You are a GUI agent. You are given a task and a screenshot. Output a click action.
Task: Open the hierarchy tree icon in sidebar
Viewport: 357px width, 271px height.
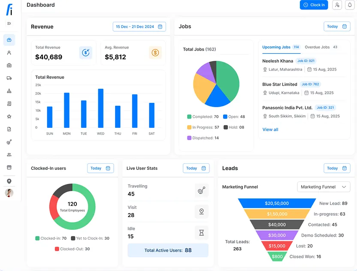(9, 91)
